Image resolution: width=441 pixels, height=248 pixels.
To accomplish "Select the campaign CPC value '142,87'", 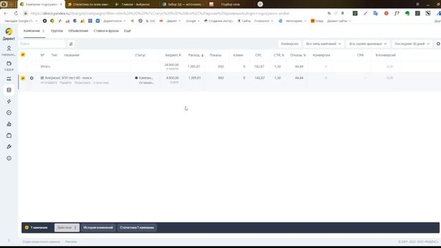I will click(259, 78).
